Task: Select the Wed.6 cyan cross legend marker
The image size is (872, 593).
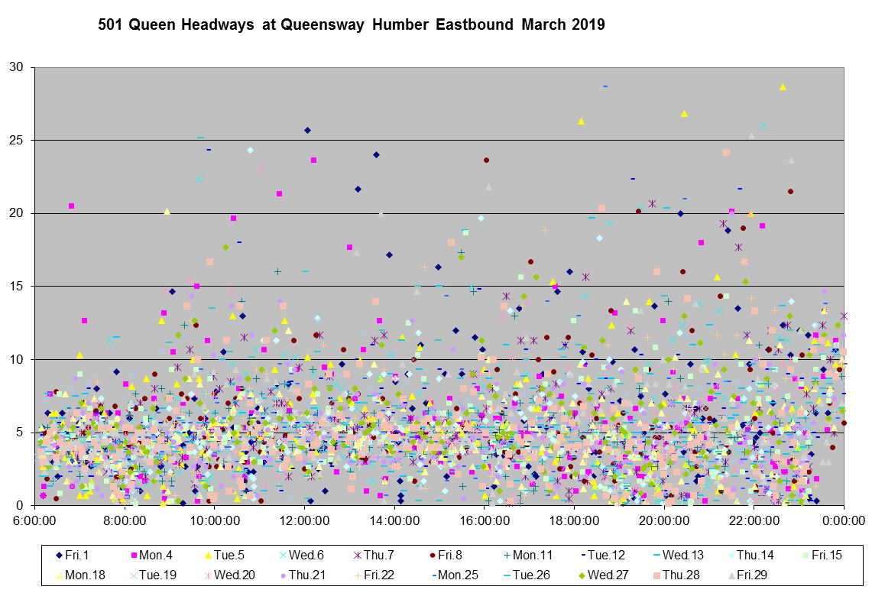Action: pos(282,556)
